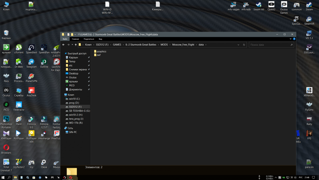Screen dimensions: 319x180
Task: Open the Photoshop Portable shortcut
Action: 6,122
